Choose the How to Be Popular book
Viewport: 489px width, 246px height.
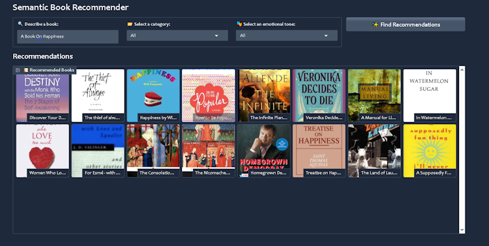tap(209, 95)
